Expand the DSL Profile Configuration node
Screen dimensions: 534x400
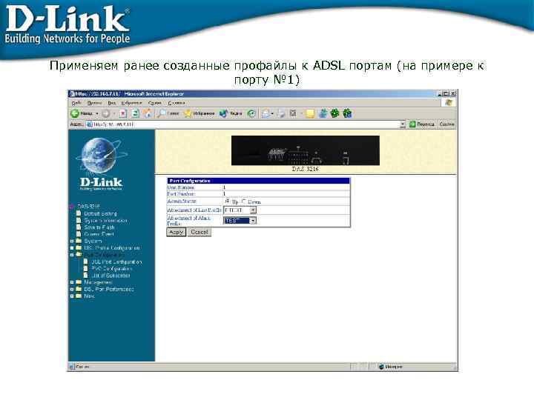72,248
